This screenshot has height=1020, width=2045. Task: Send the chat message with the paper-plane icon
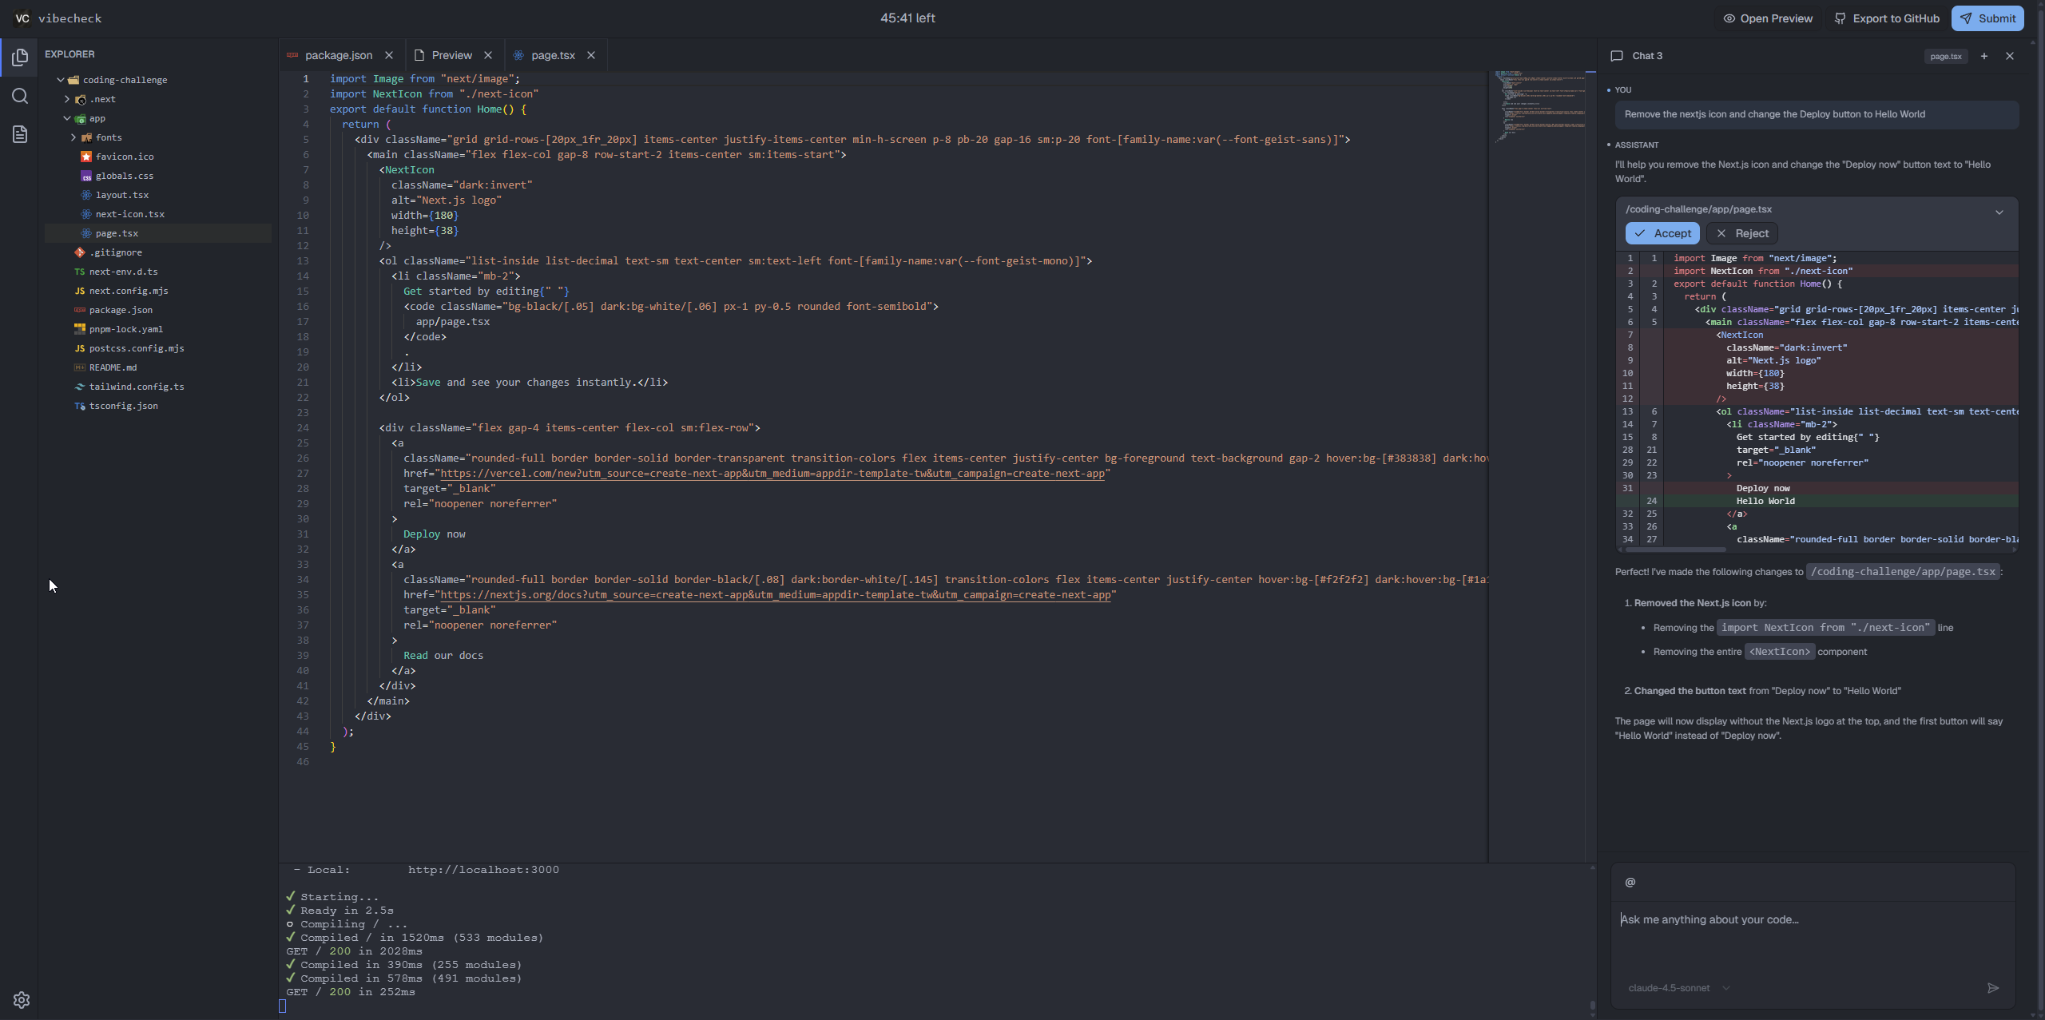1992,987
